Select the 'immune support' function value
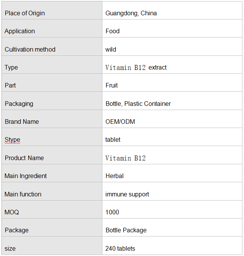 127,194
